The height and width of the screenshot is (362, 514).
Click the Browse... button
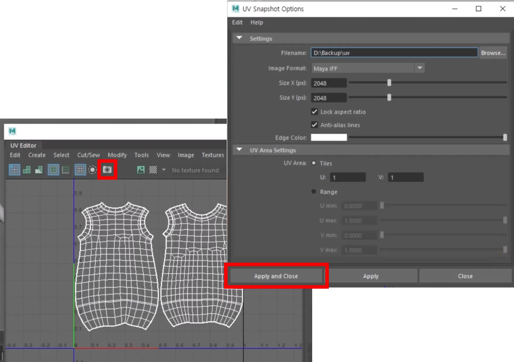[493, 53]
